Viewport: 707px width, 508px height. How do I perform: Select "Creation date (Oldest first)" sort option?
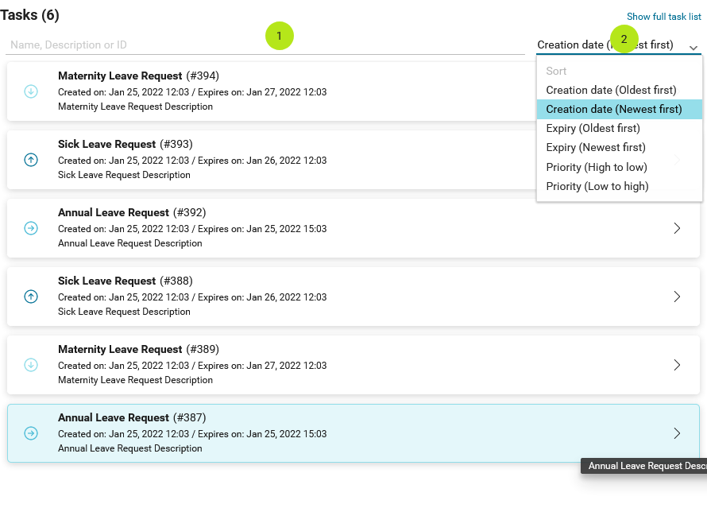point(611,90)
